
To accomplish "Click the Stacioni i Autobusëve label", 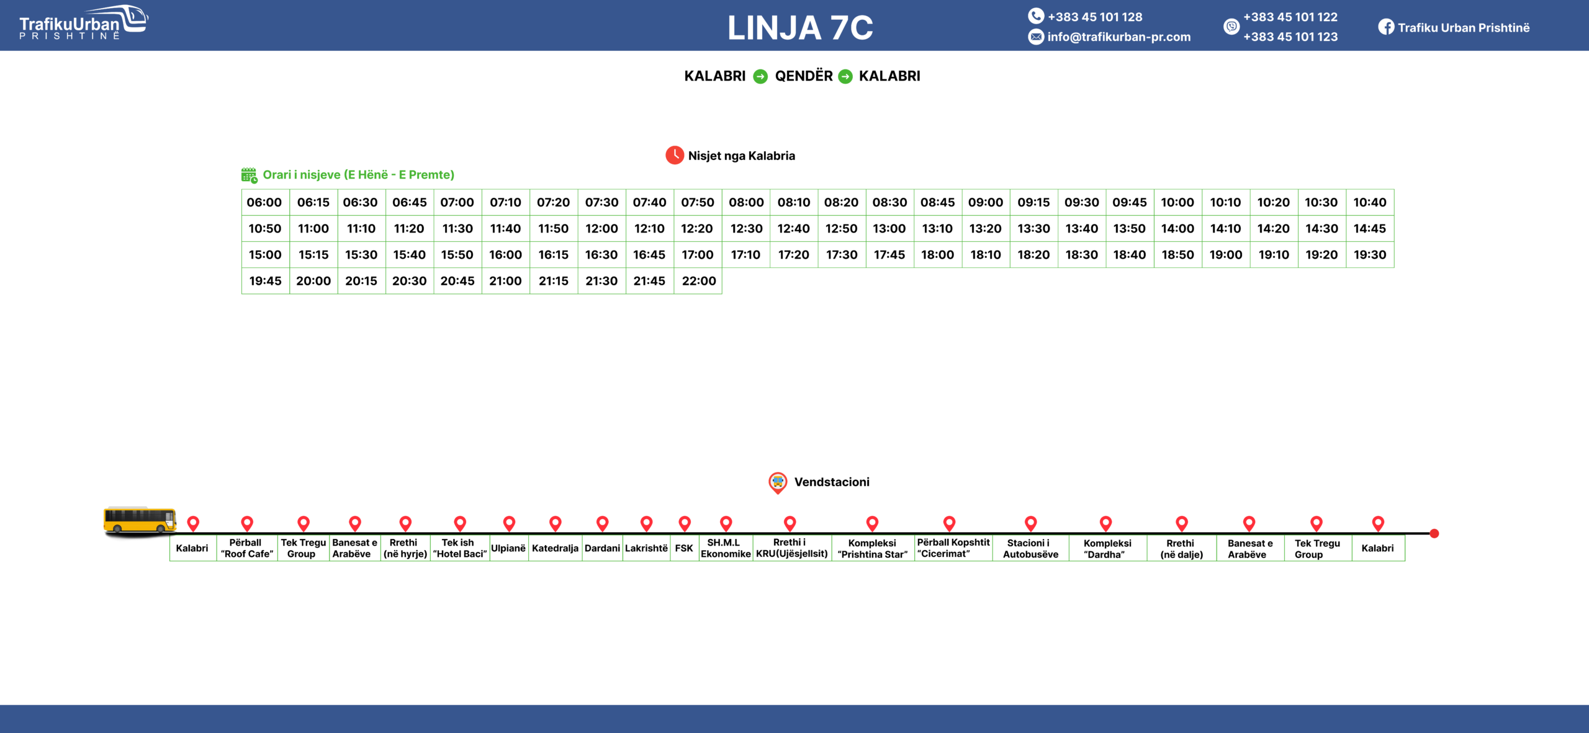I will pyautogui.click(x=1030, y=549).
